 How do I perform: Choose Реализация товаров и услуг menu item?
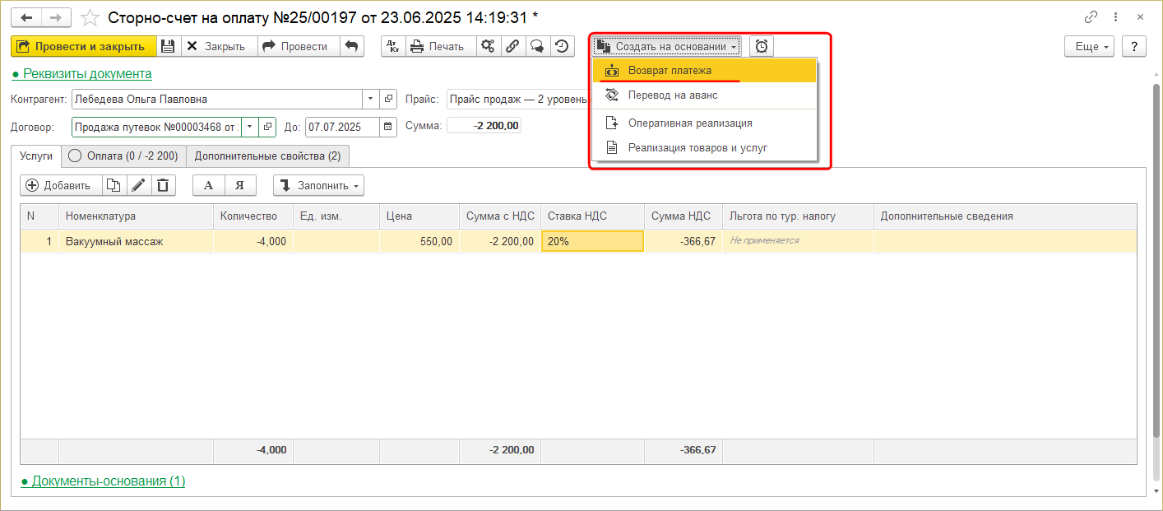point(704,147)
